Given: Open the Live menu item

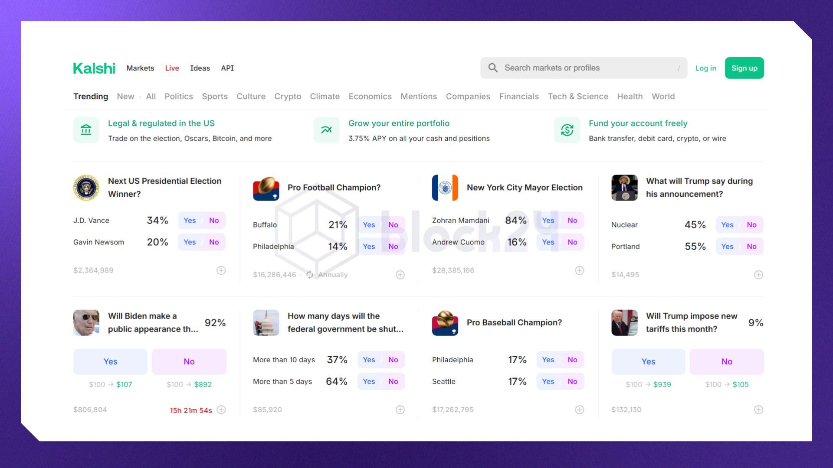Looking at the screenshot, I should point(172,68).
